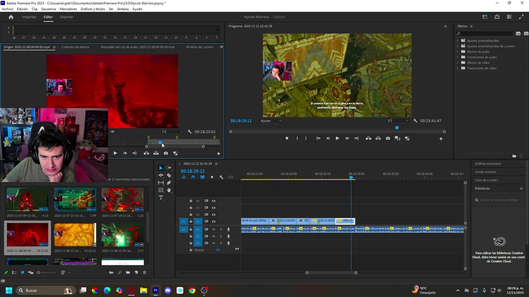Open Color de Lumetri panel
The image size is (529, 297).
(x=486, y=180)
